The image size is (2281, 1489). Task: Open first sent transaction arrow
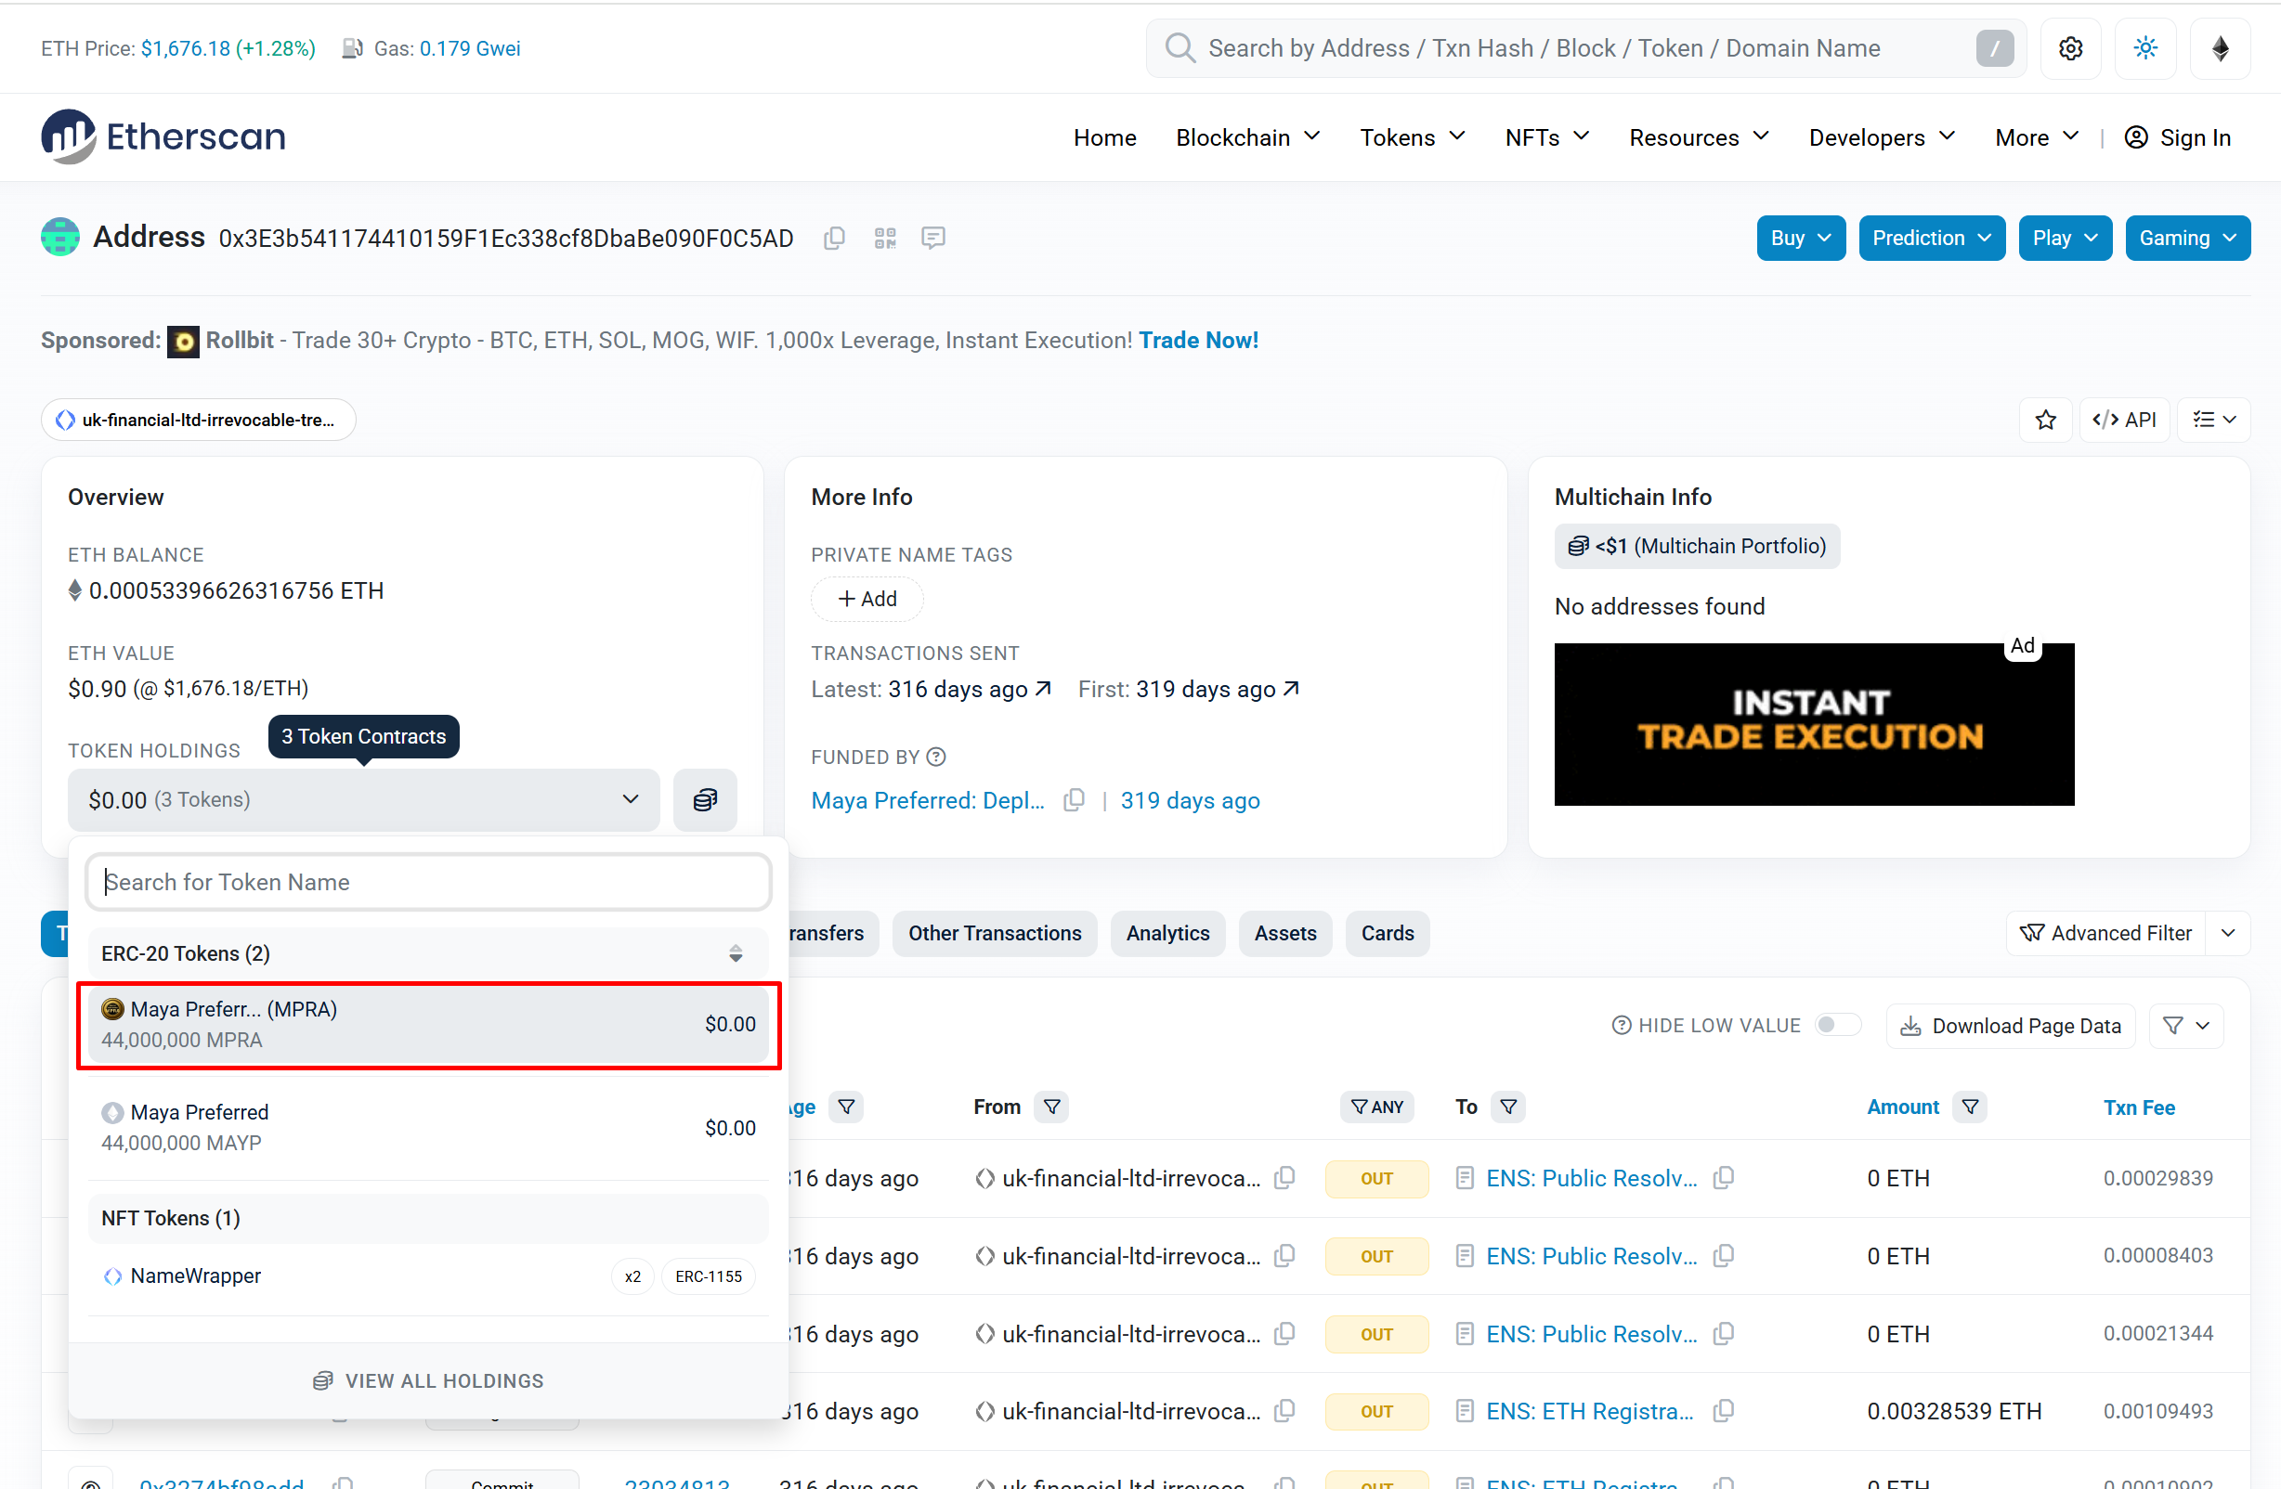(x=1291, y=689)
